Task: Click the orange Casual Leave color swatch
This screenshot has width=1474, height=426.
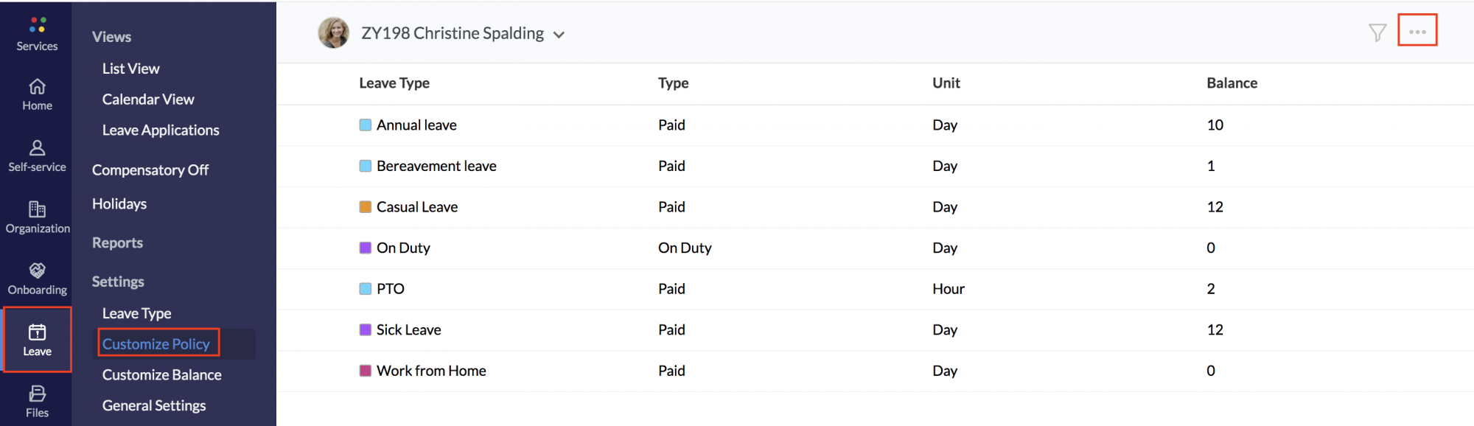Action: [x=365, y=207]
